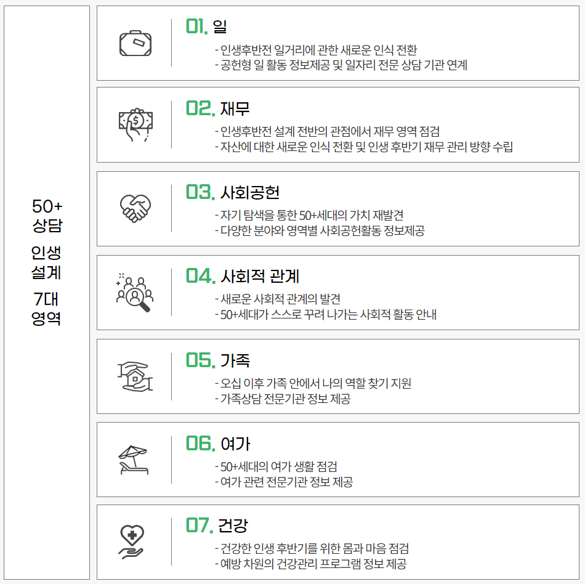Click the heart with cross icon for 건강
This screenshot has height=584, width=585.
(132, 542)
